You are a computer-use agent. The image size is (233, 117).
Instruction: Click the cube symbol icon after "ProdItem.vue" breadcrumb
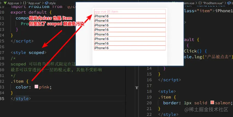(x=229, y=3)
